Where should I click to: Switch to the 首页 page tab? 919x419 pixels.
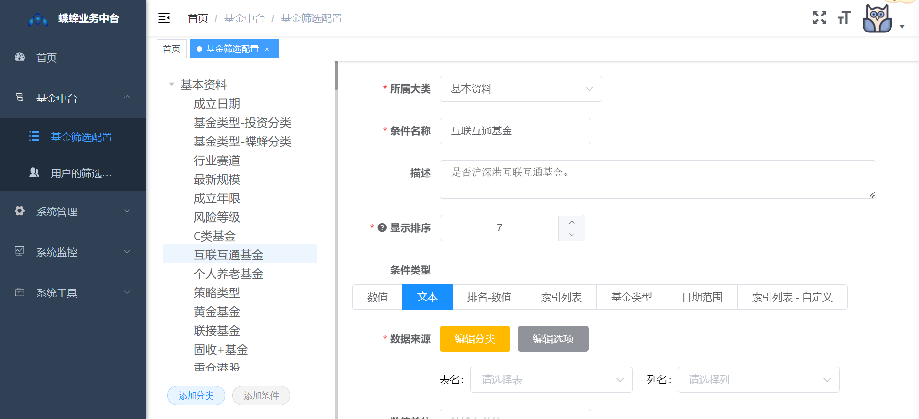click(x=172, y=49)
